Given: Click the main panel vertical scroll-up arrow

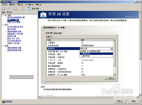Looking at the screenshot, I should click(x=140, y=12).
